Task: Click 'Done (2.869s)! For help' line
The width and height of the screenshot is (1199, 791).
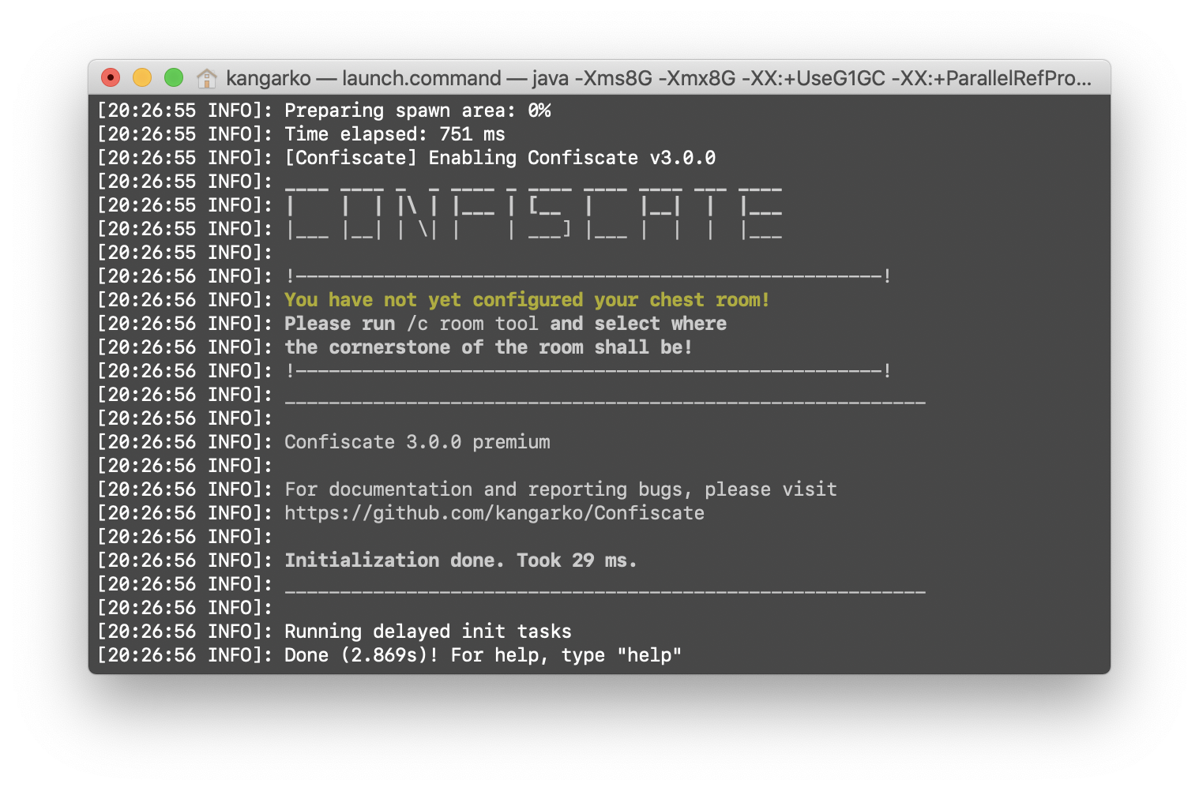Action: [x=483, y=655]
